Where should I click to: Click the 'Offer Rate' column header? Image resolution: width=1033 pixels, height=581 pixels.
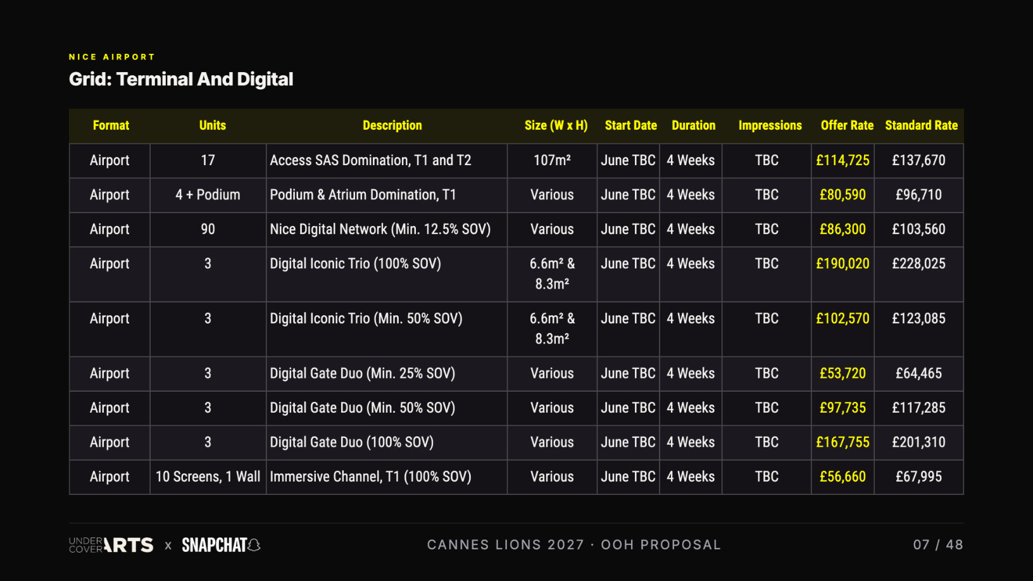point(847,125)
